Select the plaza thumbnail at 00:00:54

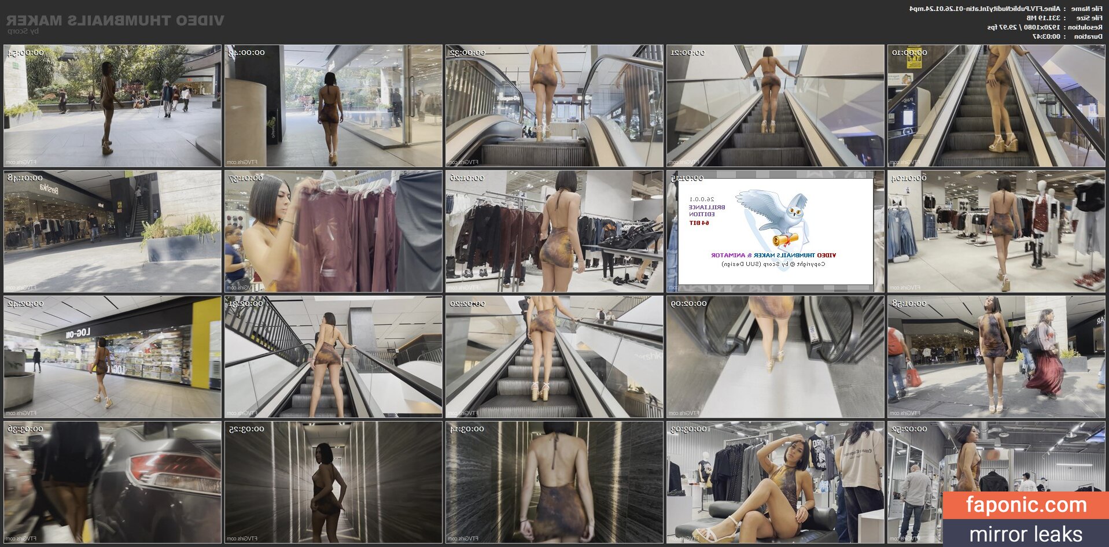[x=112, y=106]
